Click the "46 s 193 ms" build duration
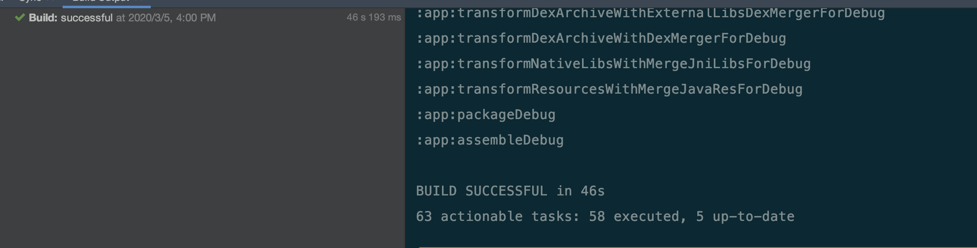Image resolution: width=977 pixels, height=248 pixels. [374, 17]
